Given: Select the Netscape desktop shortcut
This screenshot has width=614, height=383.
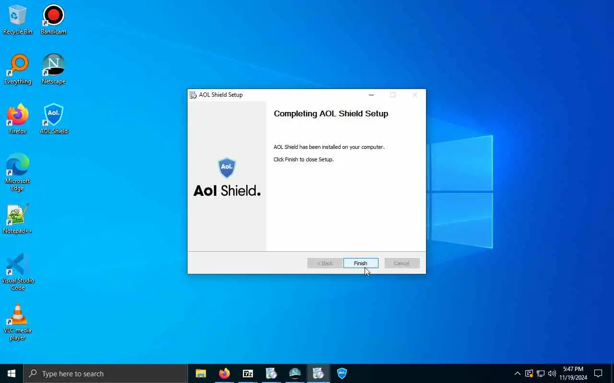Looking at the screenshot, I should coord(53,70).
